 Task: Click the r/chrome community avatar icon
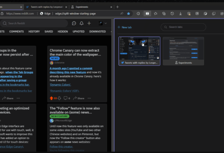coord(51,63)
